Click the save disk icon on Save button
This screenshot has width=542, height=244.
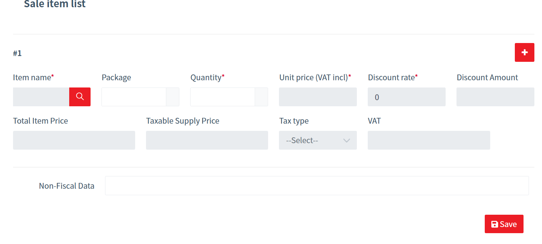(495, 224)
